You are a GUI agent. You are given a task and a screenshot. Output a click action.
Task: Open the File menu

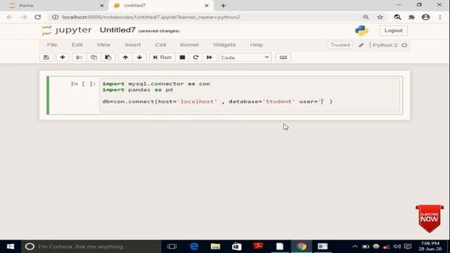tap(52, 45)
